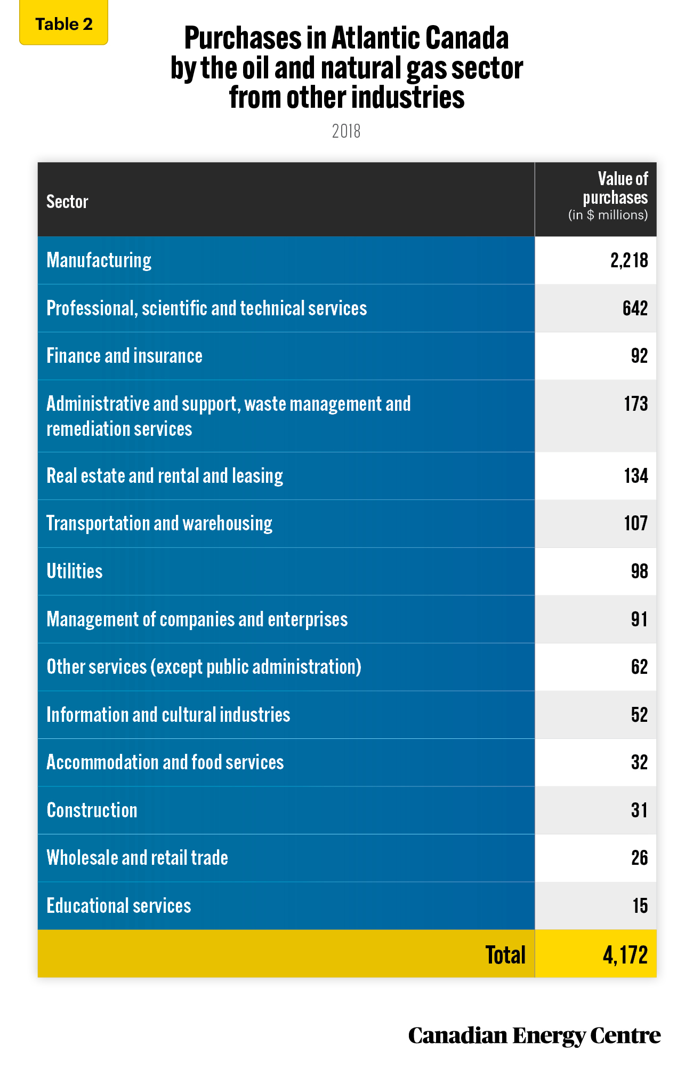
Task: Select the Manufacturing sector row
Action: tap(347, 260)
